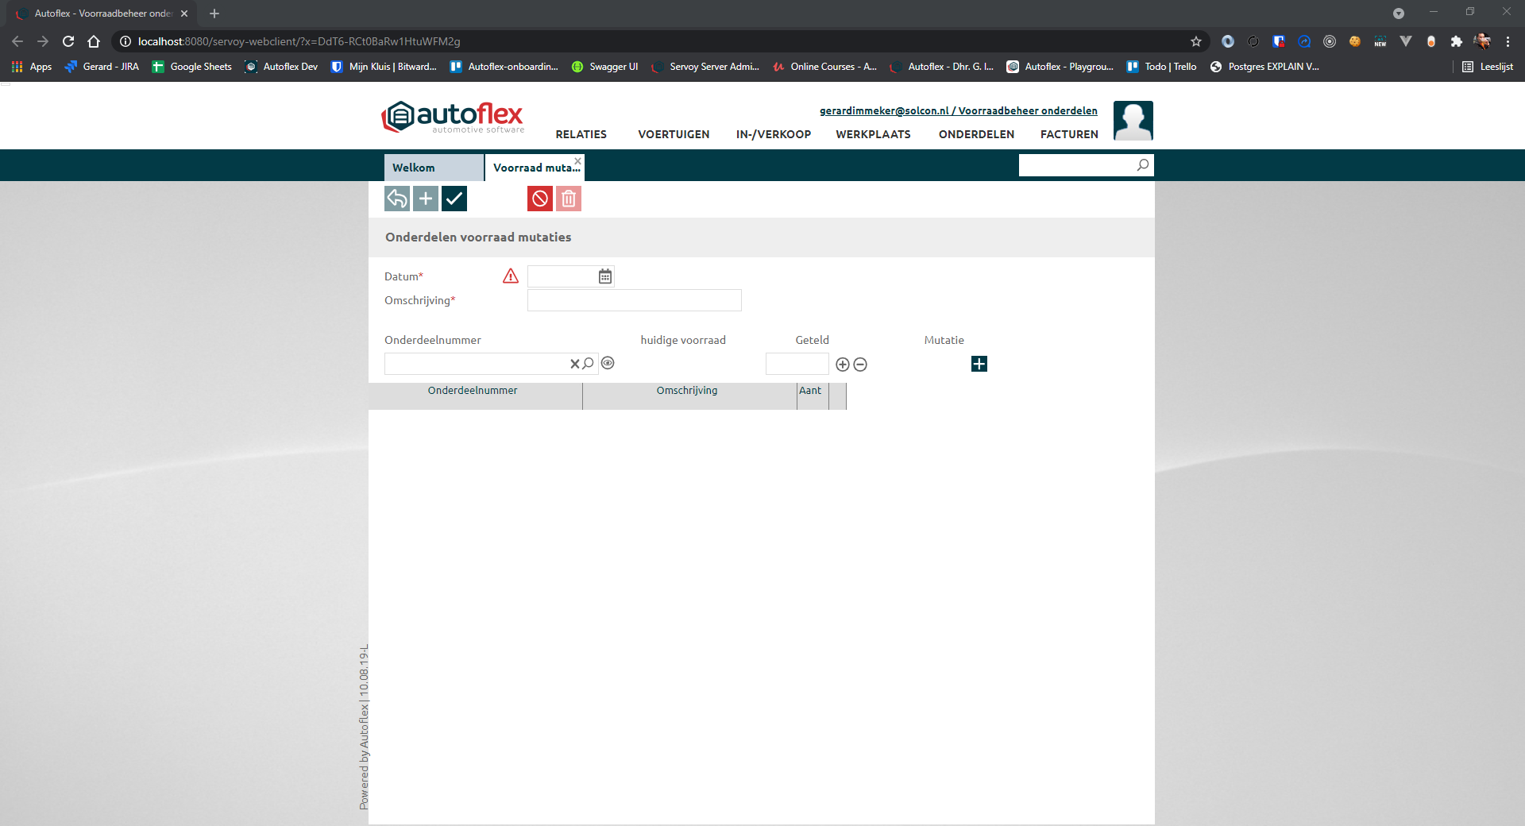
Task: Clear the Onderdeelnummer field with X
Action: tap(574, 364)
